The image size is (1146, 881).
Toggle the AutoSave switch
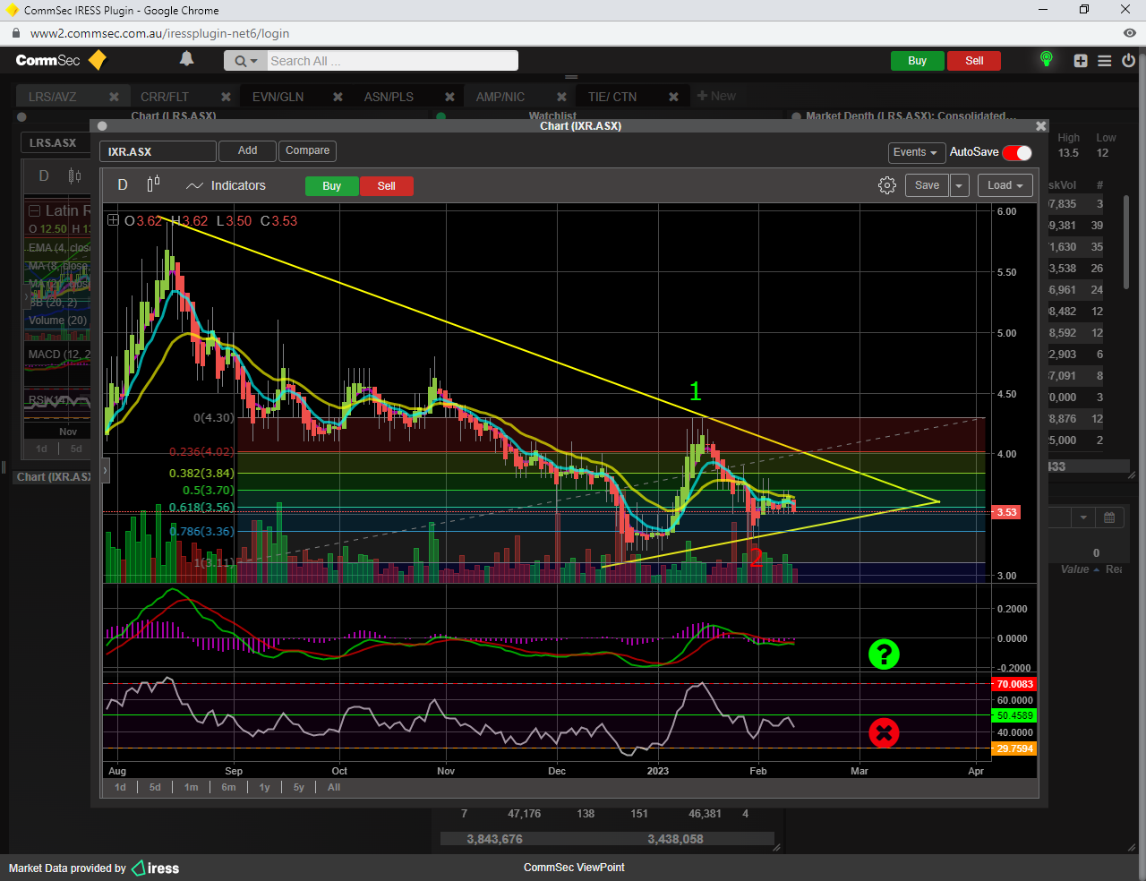(1017, 152)
